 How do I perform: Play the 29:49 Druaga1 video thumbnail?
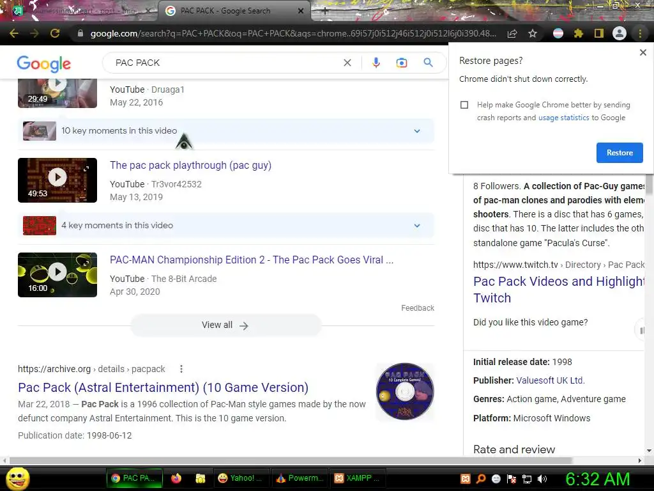[x=57, y=93]
